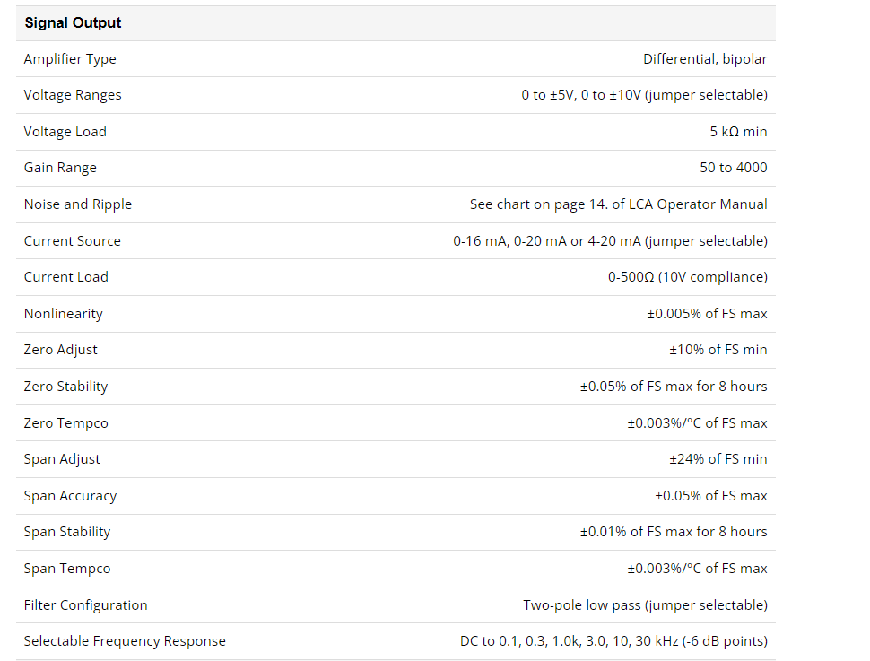Select the Zero Stability row label
870x661 pixels.
tap(65, 387)
